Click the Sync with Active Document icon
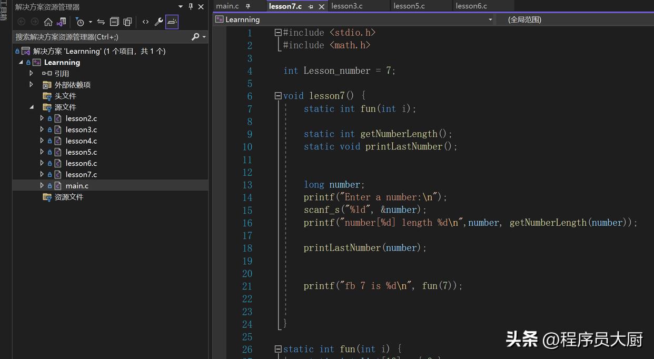Image resolution: width=654 pixels, height=359 pixels. click(101, 22)
